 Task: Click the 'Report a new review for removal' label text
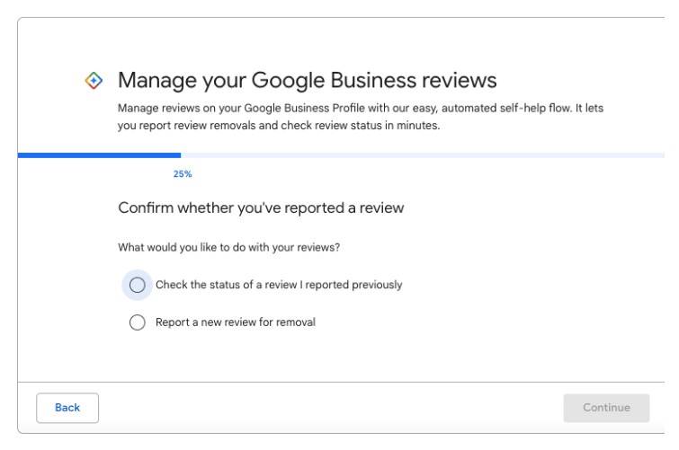click(236, 322)
